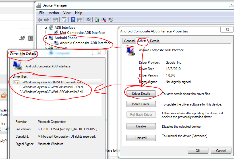Click the Microsoft Windows digital signer value
This screenshot has width=234, height=159.
(x=50, y=144)
